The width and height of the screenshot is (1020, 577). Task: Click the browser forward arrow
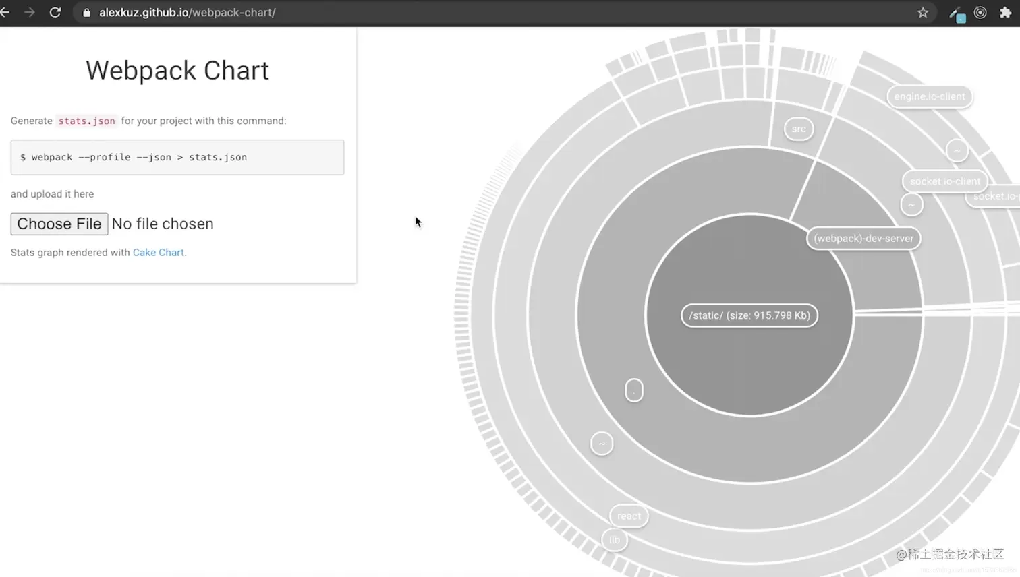click(x=30, y=12)
